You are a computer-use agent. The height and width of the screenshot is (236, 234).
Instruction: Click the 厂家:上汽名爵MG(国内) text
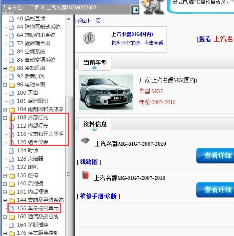(168, 80)
